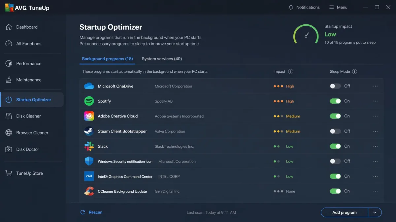Click the Disk Doctor medkit icon
The height and width of the screenshot is (222, 396).
click(x=9, y=149)
